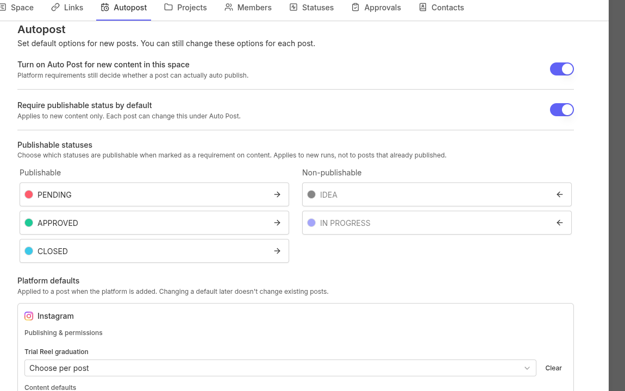
Task: Click the Content defaults label
Action: coord(50,387)
